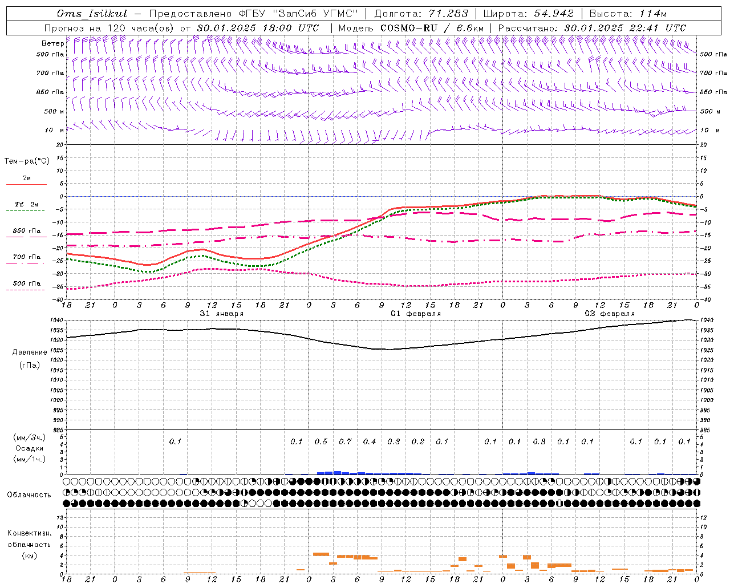Select the Давление pressure panel label
This screenshot has height=584, width=730.
pos(30,352)
